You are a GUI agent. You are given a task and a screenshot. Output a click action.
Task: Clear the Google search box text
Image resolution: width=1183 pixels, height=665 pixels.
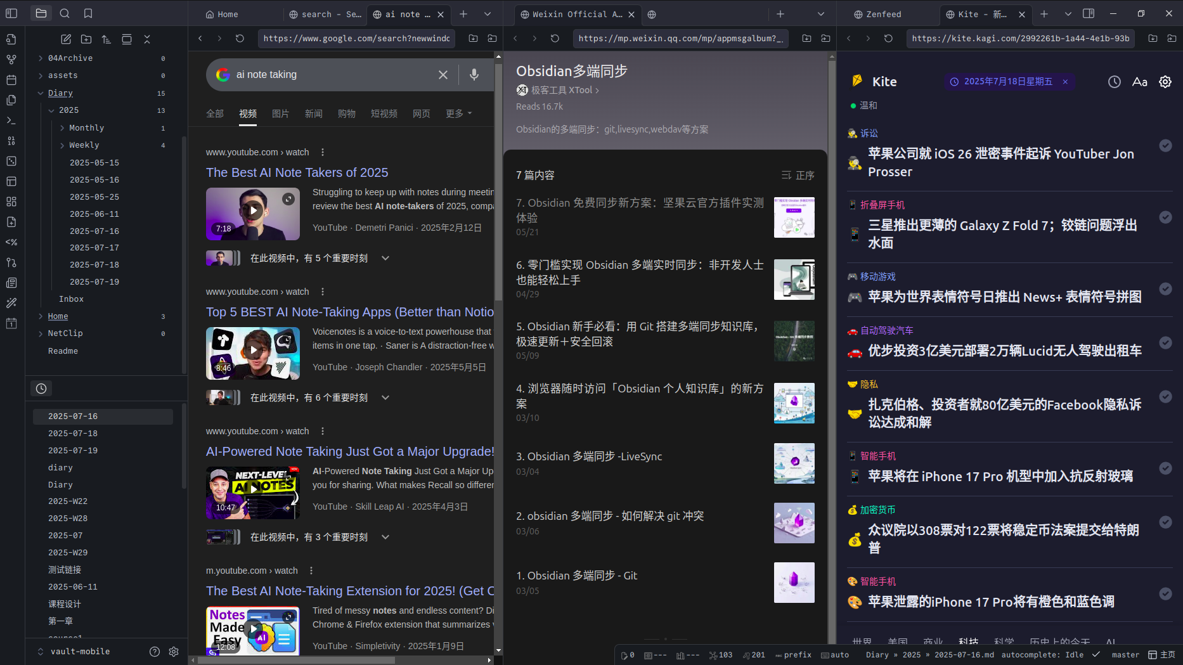pos(443,75)
